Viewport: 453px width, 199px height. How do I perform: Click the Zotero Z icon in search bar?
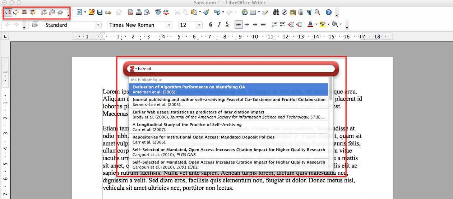pos(132,69)
